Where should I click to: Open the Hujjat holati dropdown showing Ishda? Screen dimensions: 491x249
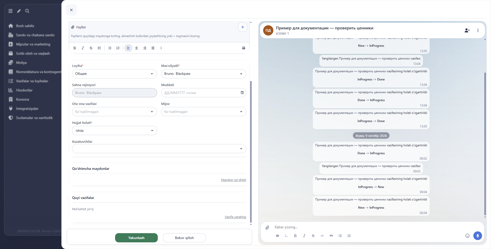click(x=114, y=131)
